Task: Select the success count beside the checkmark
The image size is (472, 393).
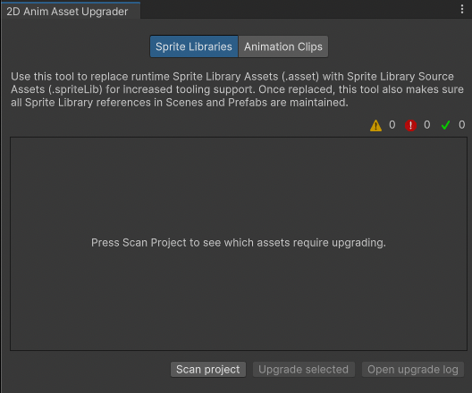Action: point(462,125)
